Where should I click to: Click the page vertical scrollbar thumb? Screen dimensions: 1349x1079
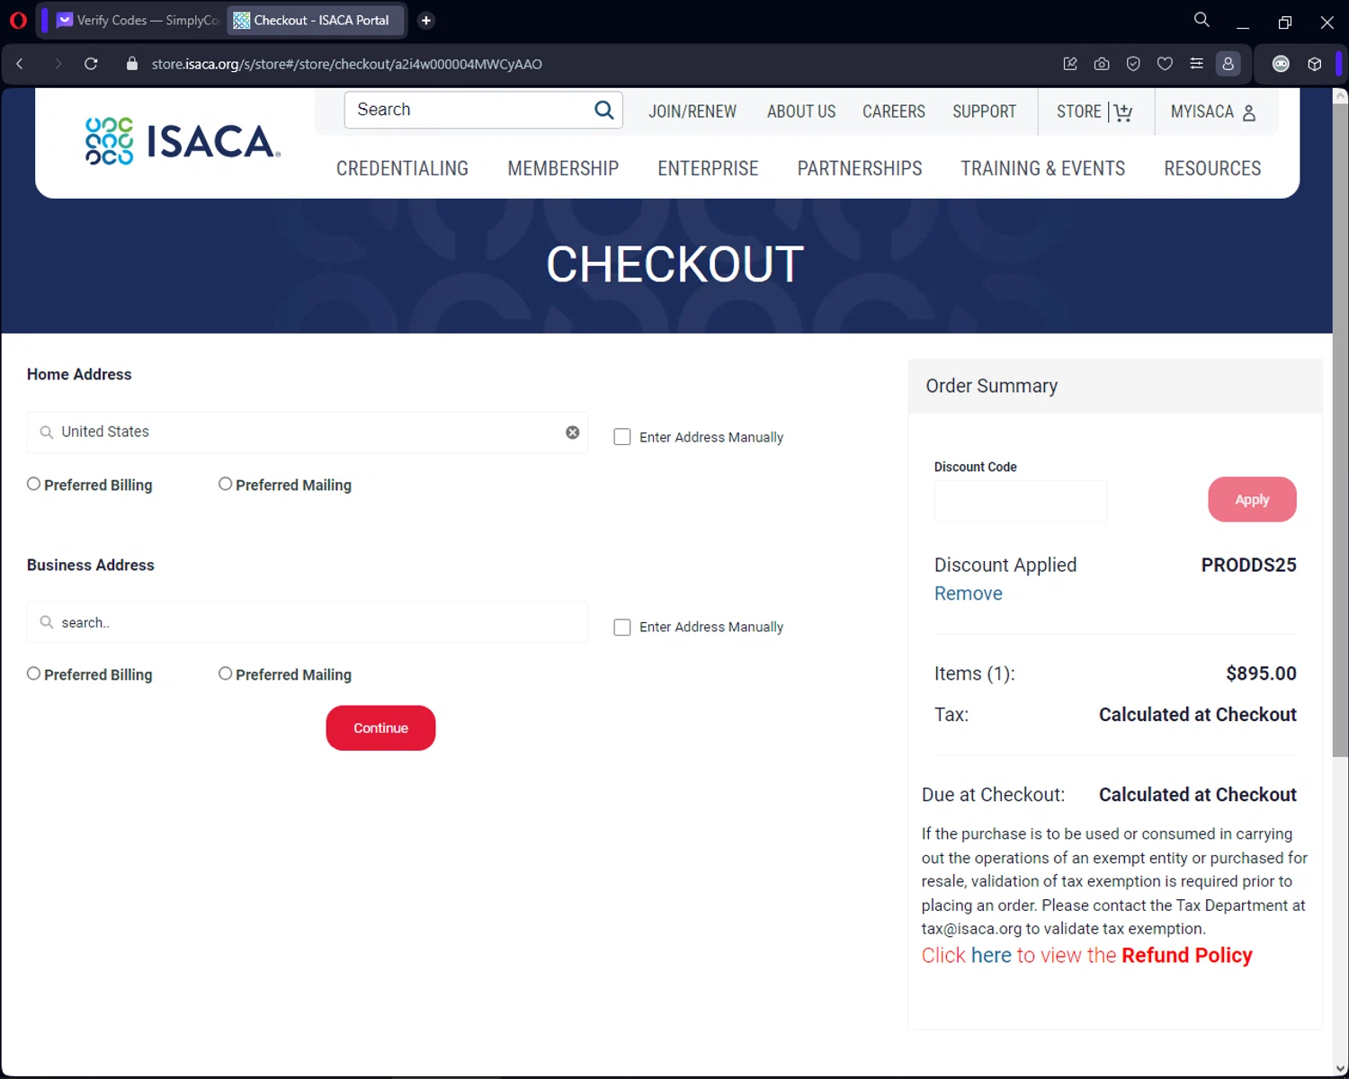click(1340, 430)
